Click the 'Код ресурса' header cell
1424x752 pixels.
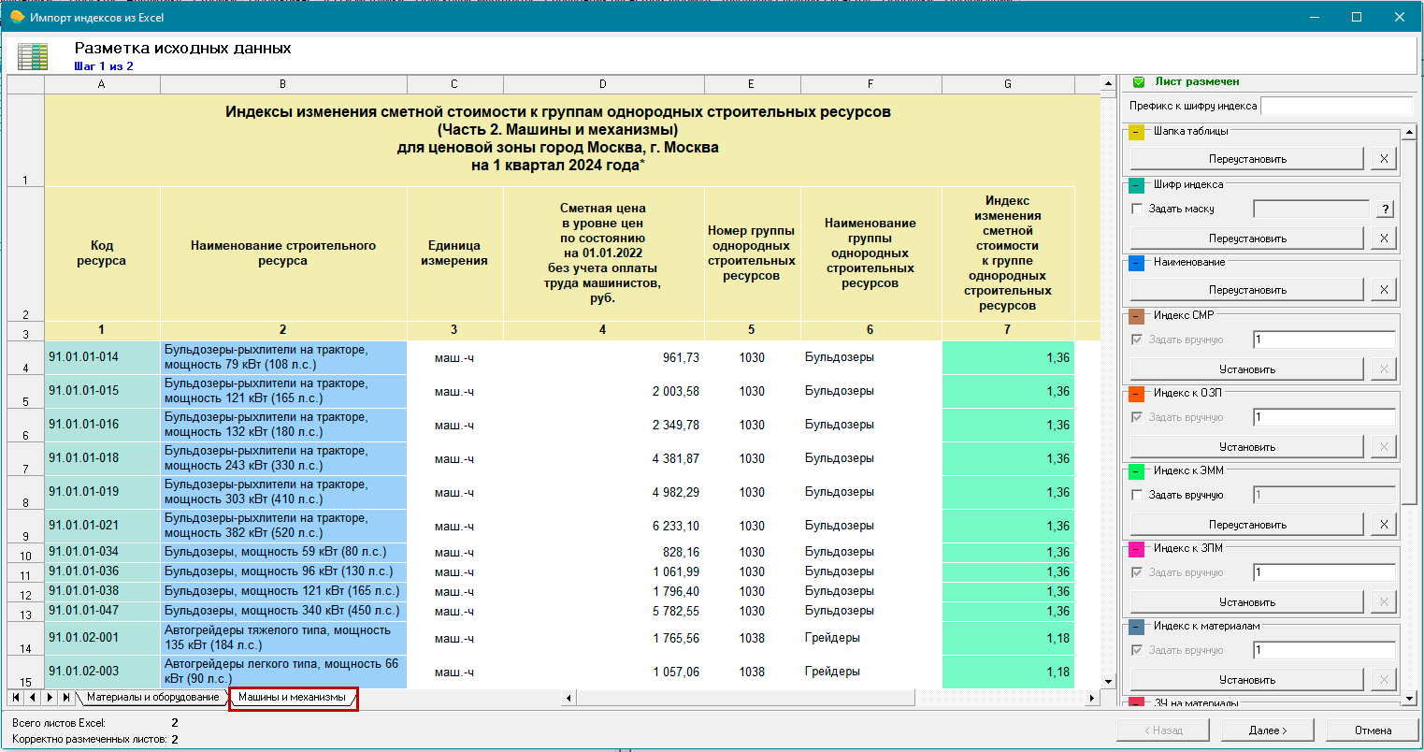102,253
